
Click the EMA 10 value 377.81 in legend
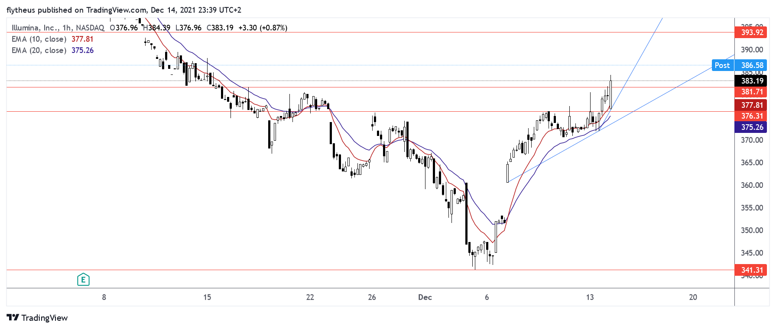click(82, 39)
